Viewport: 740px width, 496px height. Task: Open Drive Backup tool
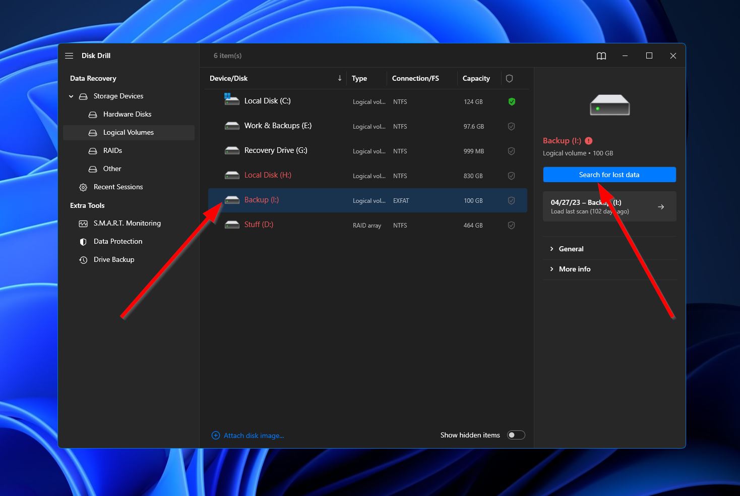tap(114, 259)
